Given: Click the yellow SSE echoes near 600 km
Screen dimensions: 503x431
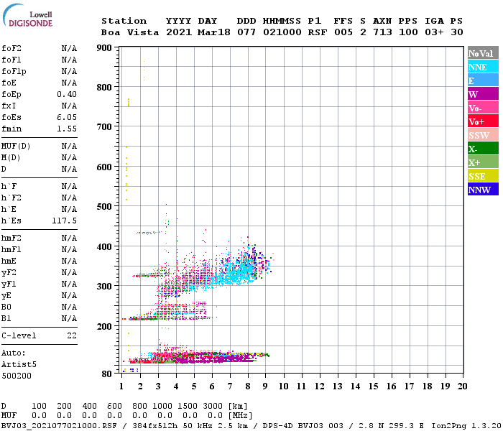Looking at the screenshot, I should 126,173.
